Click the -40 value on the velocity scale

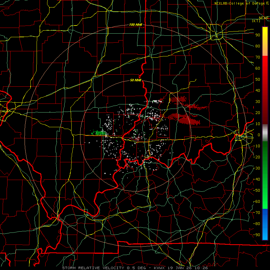[x=257, y=179]
